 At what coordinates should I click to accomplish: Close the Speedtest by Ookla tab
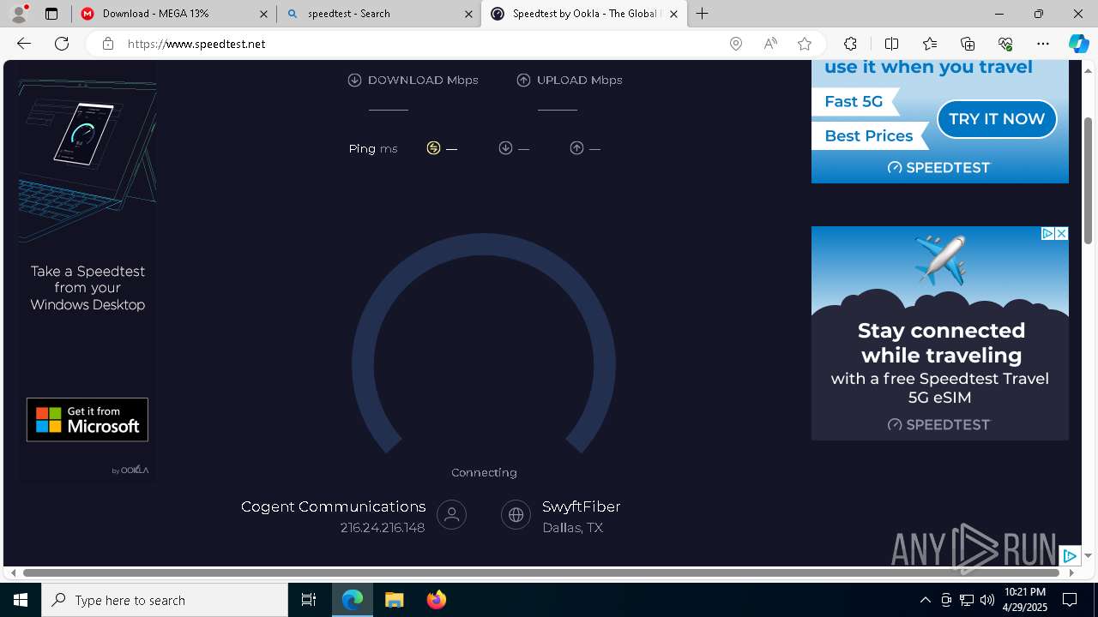[673, 14]
